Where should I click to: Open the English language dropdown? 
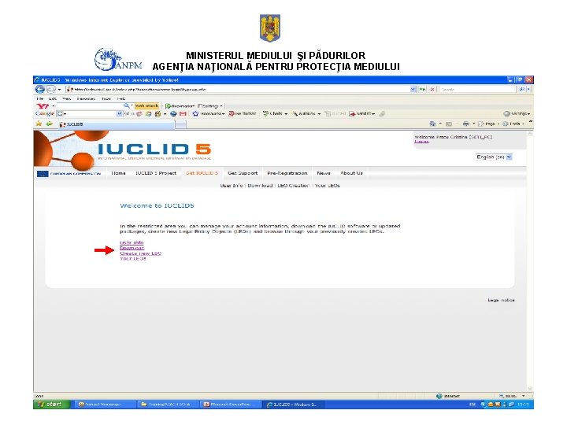coord(494,157)
